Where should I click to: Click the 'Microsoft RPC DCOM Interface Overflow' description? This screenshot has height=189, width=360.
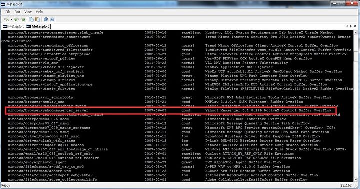pos(245,119)
